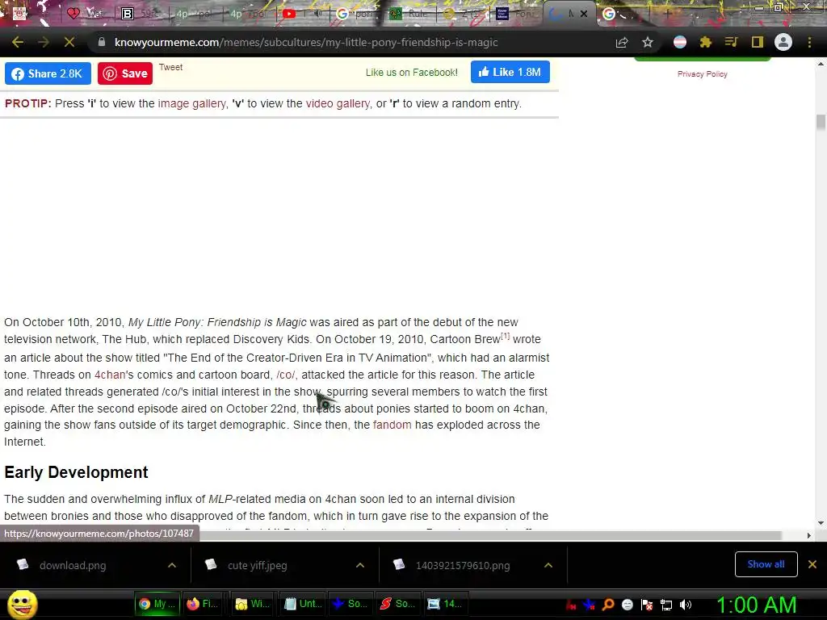Like Know Your Meme on Facebook
The height and width of the screenshot is (620, 827).
(510, 72)
